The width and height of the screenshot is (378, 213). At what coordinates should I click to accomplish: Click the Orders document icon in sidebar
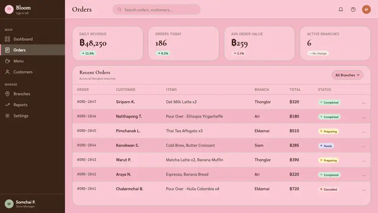click(8, 50)
